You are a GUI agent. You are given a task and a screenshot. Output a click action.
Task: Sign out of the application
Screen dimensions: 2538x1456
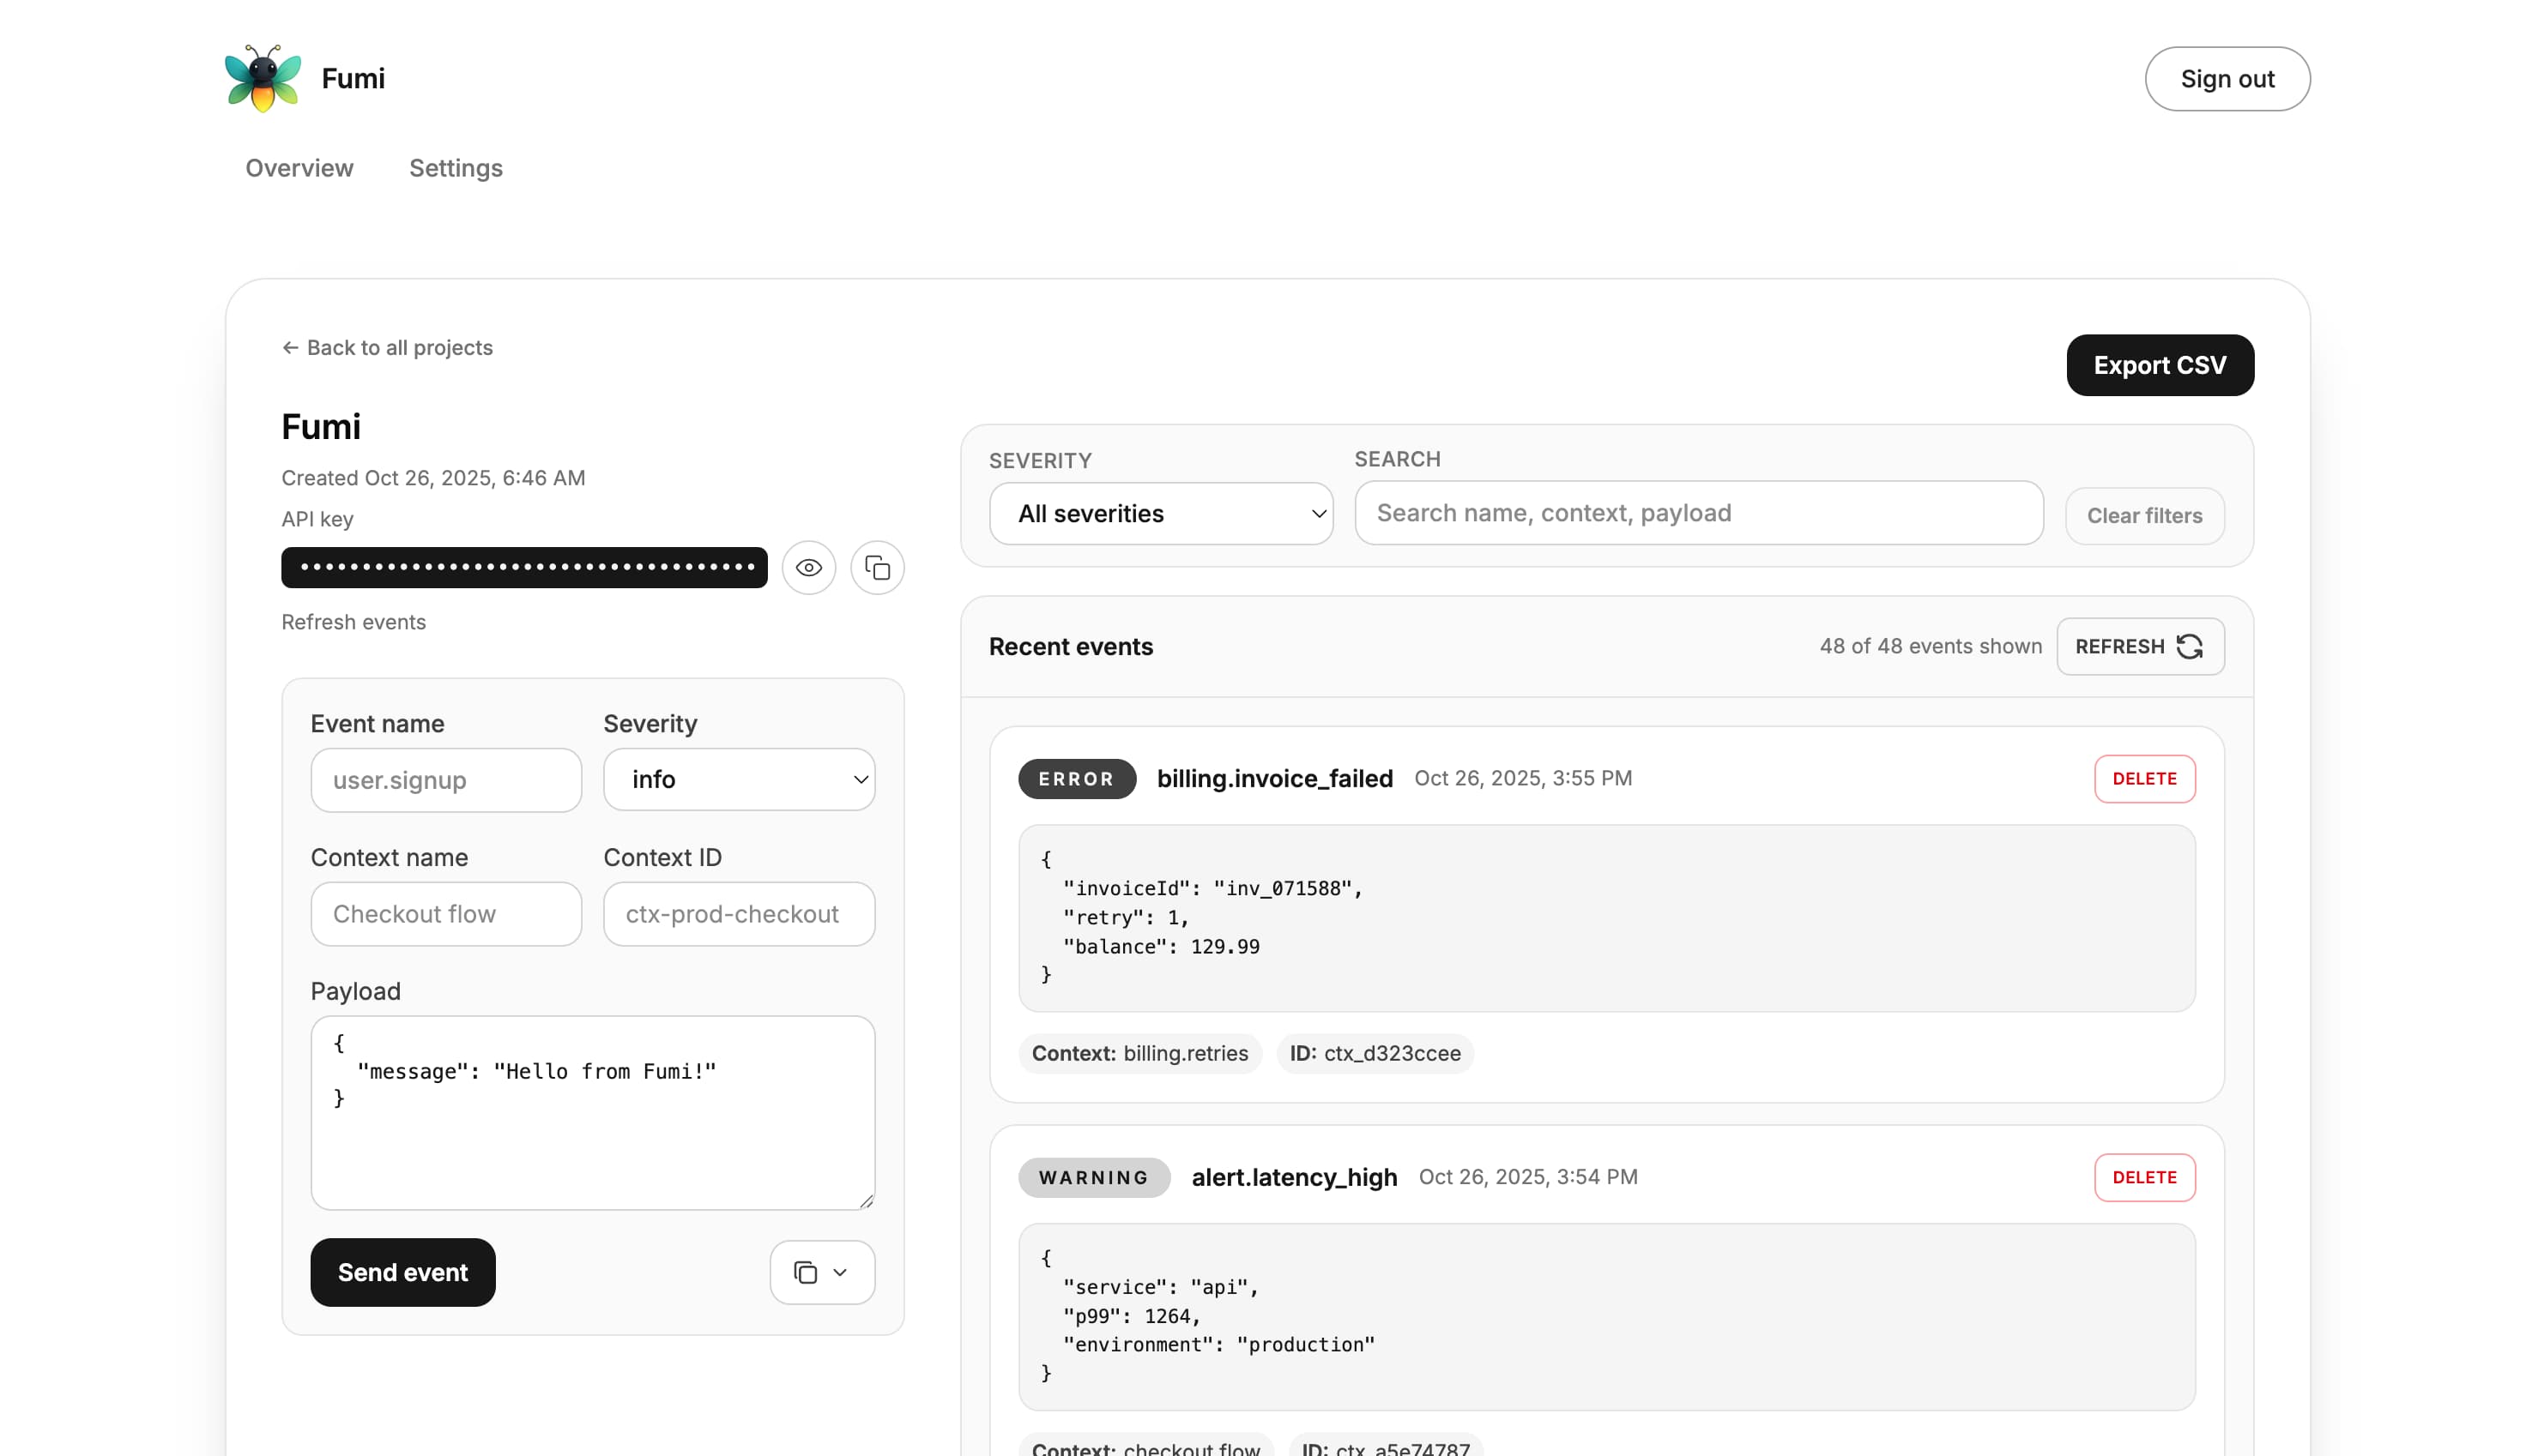[2228, 78]
